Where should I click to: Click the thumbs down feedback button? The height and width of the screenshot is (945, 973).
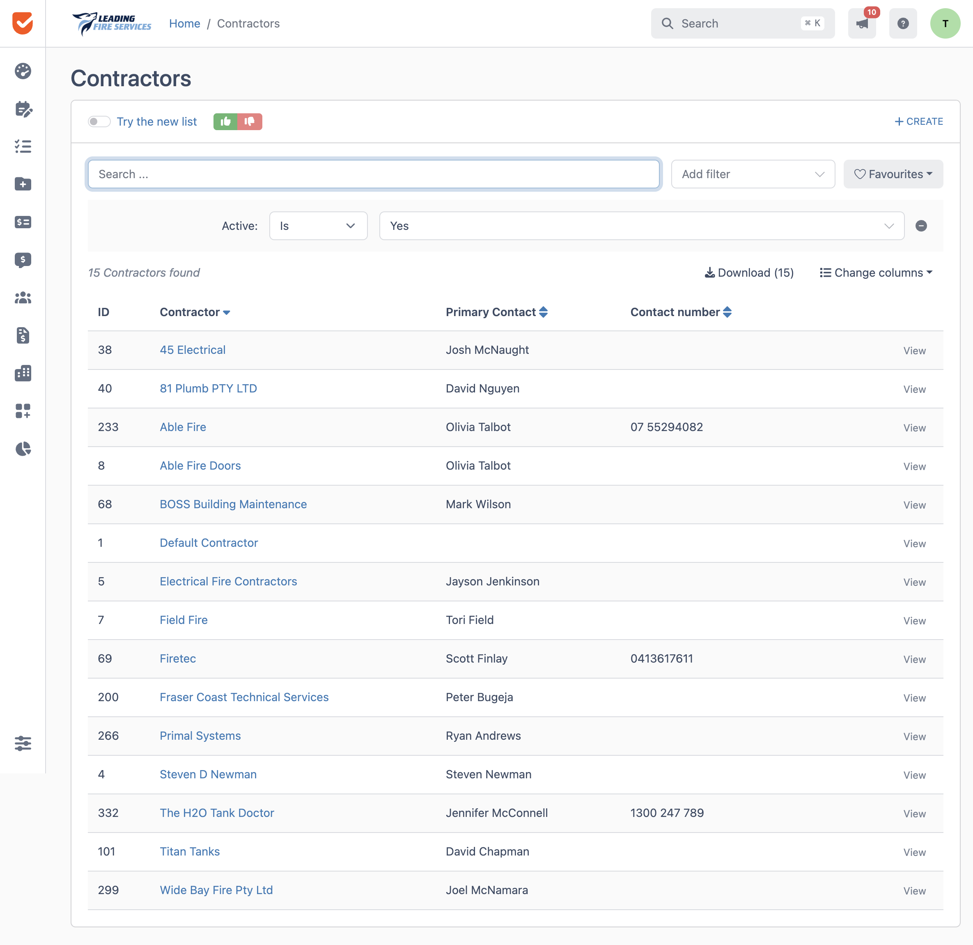(250, 122)
